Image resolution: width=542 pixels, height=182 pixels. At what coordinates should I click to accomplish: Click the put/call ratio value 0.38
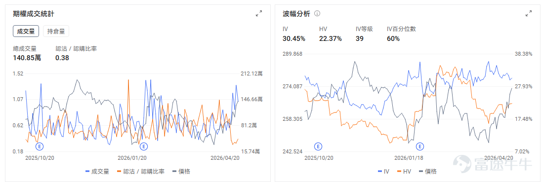click(62, 58)
